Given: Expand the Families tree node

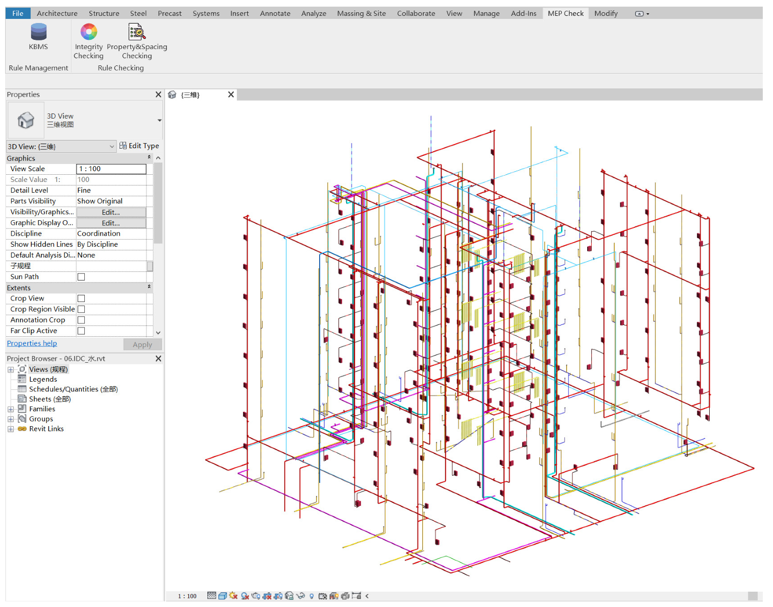Looking at the screenshot, I should 10,409.
